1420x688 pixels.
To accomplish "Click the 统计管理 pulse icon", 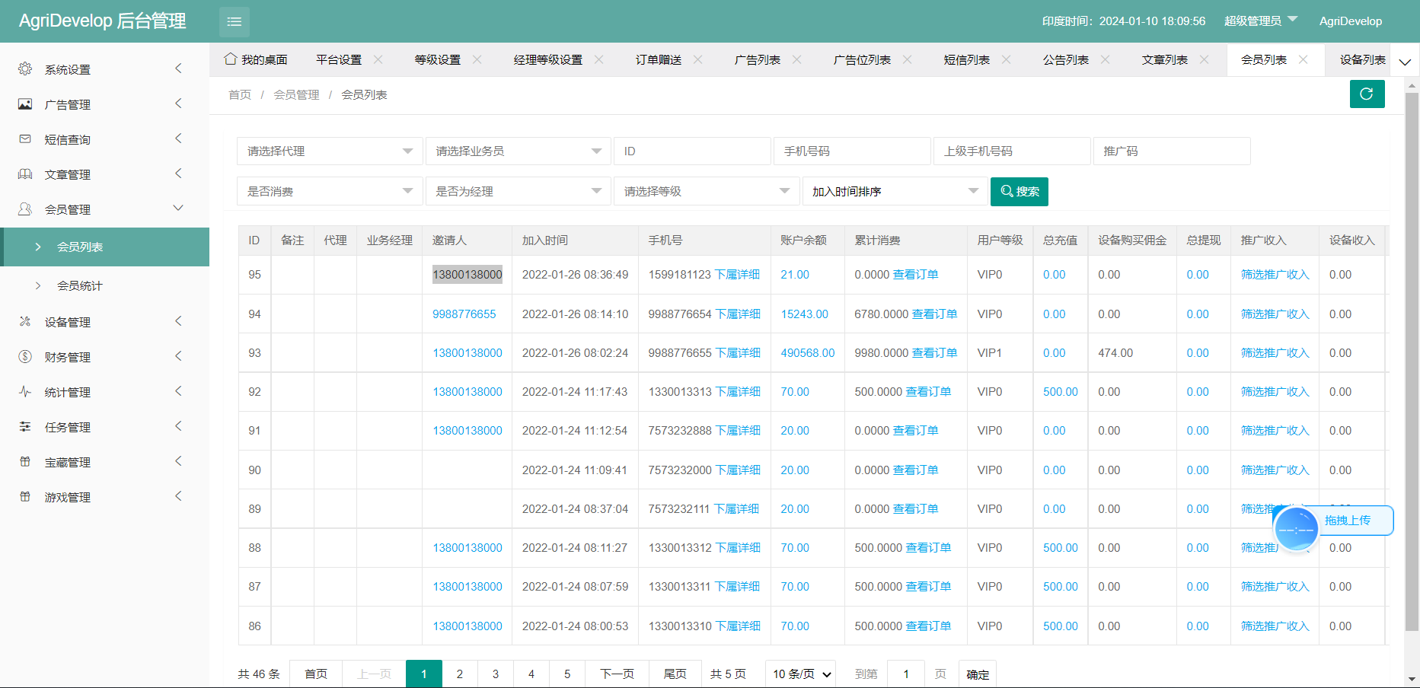I will [25, 391].
